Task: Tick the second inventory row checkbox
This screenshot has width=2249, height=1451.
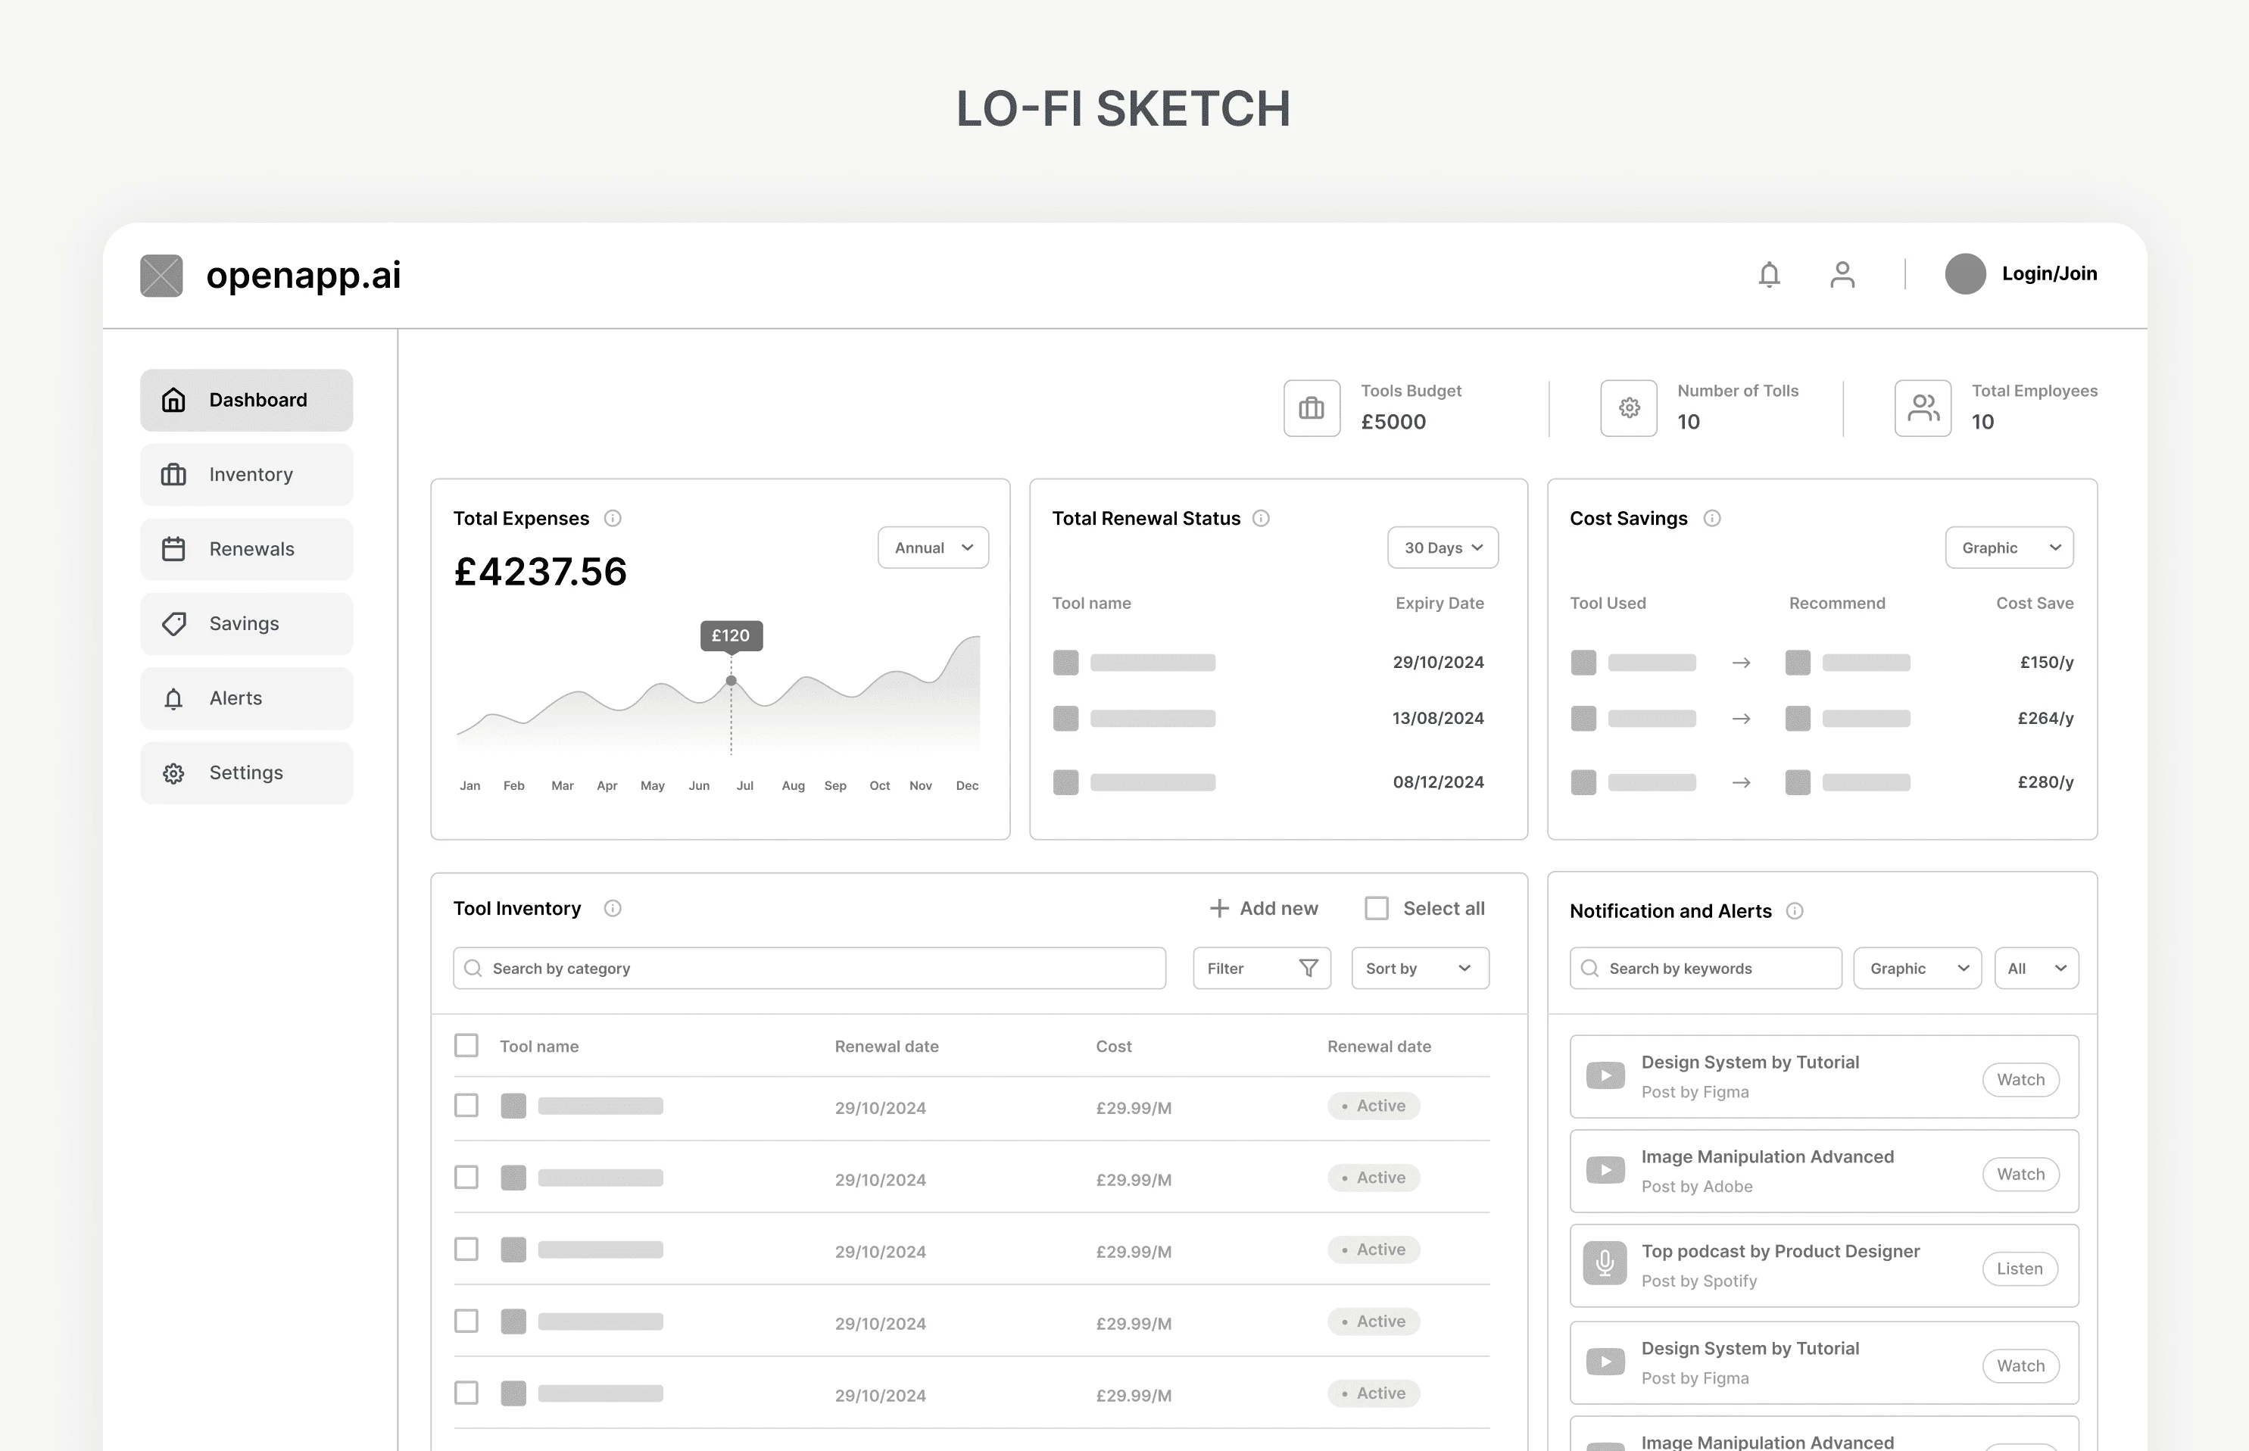Action: coord(466,1177)
